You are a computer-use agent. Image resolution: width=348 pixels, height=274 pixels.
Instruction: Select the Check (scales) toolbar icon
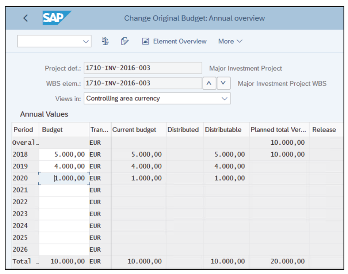point(105,41)
